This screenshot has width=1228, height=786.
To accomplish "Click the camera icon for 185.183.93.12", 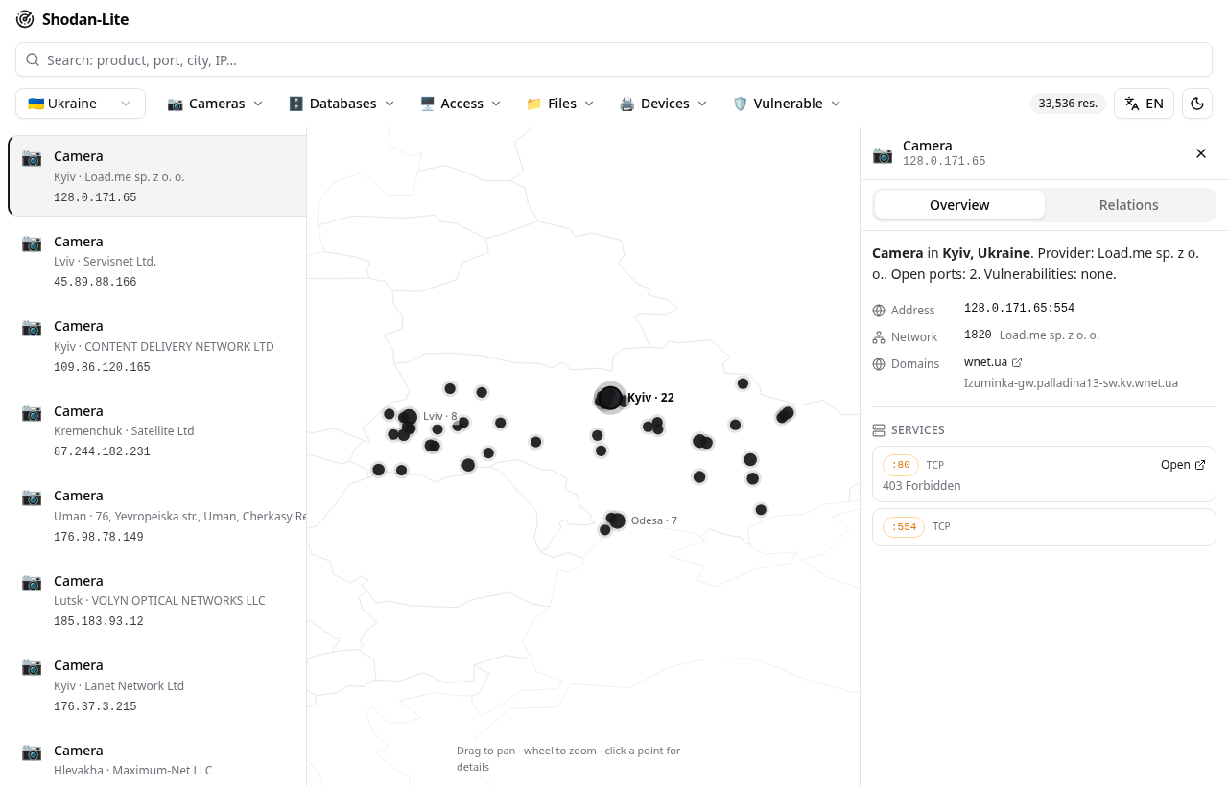I will (32, 582).
